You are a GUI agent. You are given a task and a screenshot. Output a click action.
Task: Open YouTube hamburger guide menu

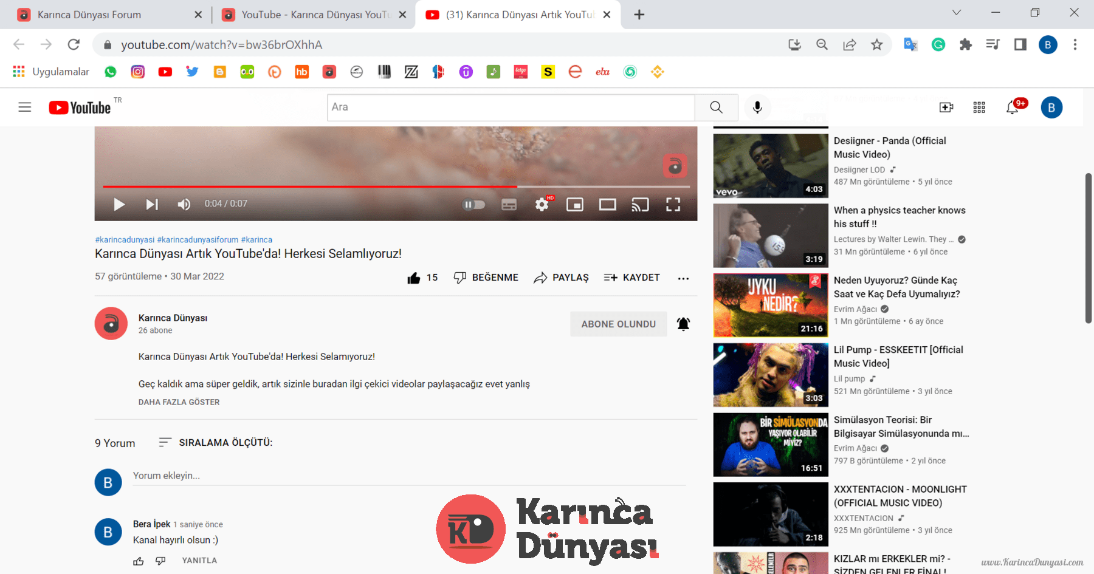pos(25,108)
